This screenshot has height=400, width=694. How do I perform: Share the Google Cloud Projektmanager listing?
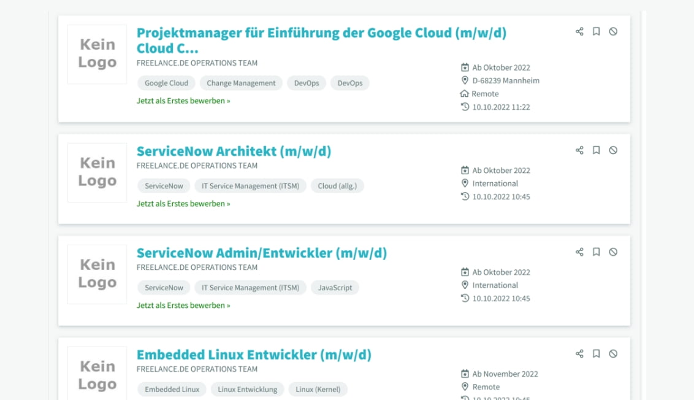point(579,31)
